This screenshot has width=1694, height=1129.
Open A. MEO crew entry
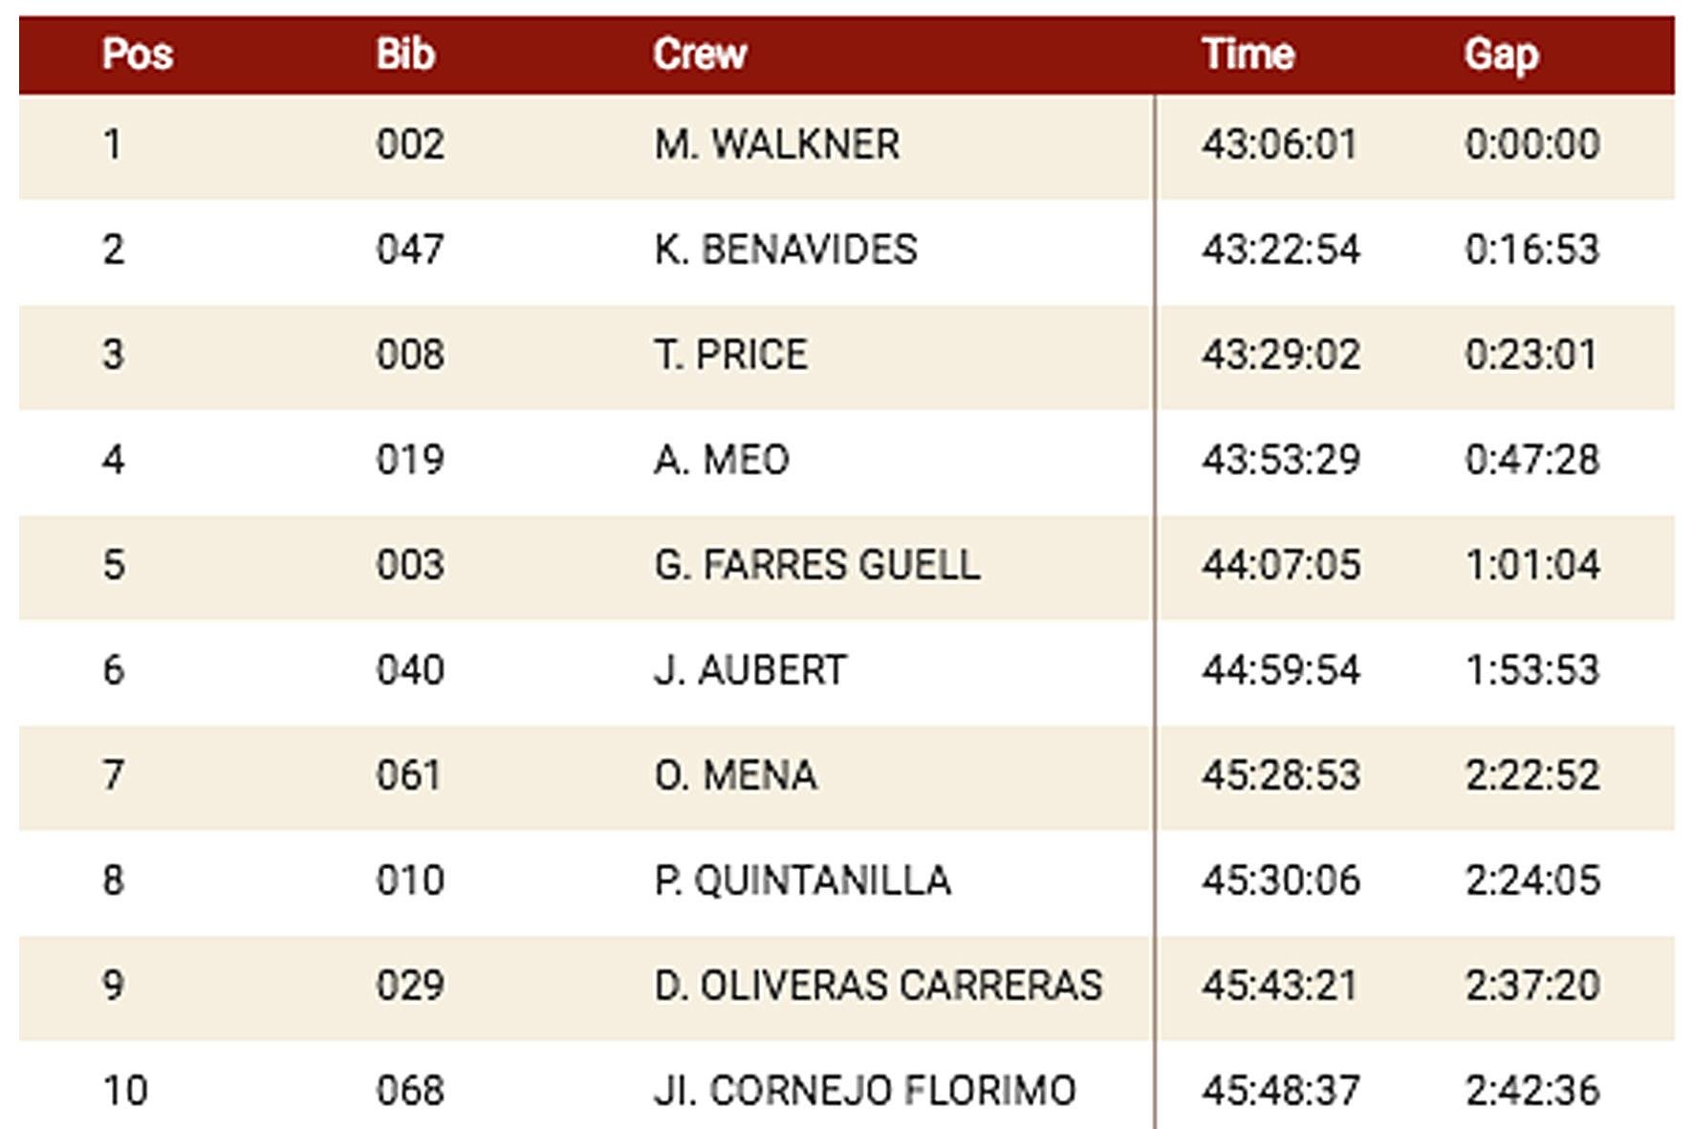click(x=722, y=461)
